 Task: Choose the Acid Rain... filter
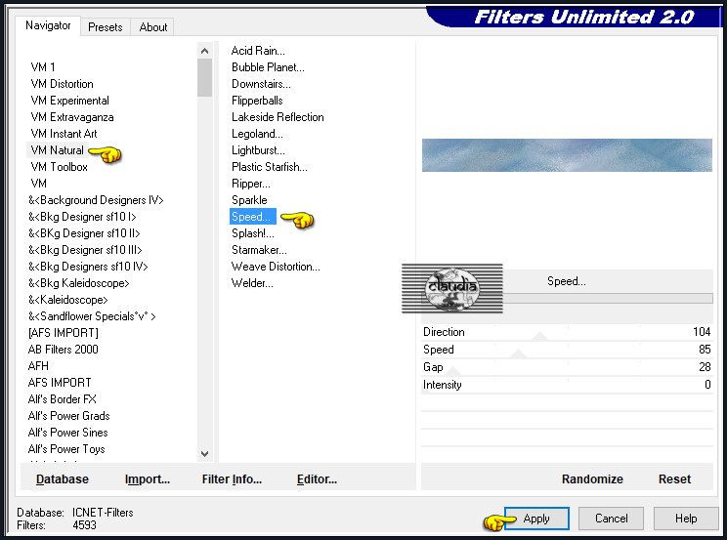click(x=258, y=51)
